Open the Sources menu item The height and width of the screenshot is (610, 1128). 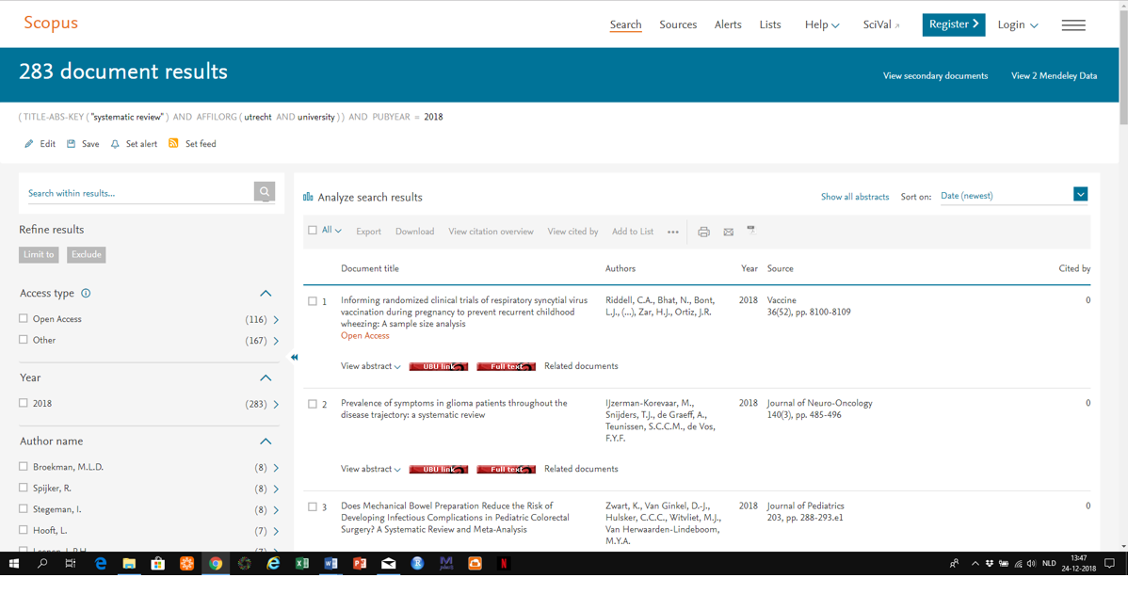point(678,25)
